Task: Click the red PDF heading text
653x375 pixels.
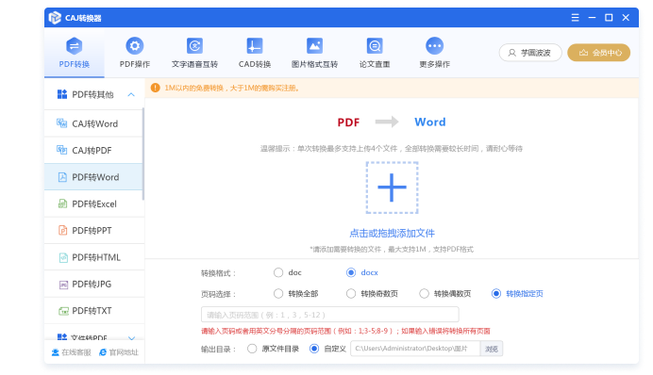Action: (348, 122)
